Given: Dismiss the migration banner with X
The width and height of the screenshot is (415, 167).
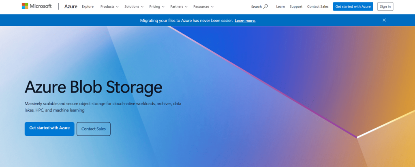Looking at the screenshot, I should [x=384, y=20].
